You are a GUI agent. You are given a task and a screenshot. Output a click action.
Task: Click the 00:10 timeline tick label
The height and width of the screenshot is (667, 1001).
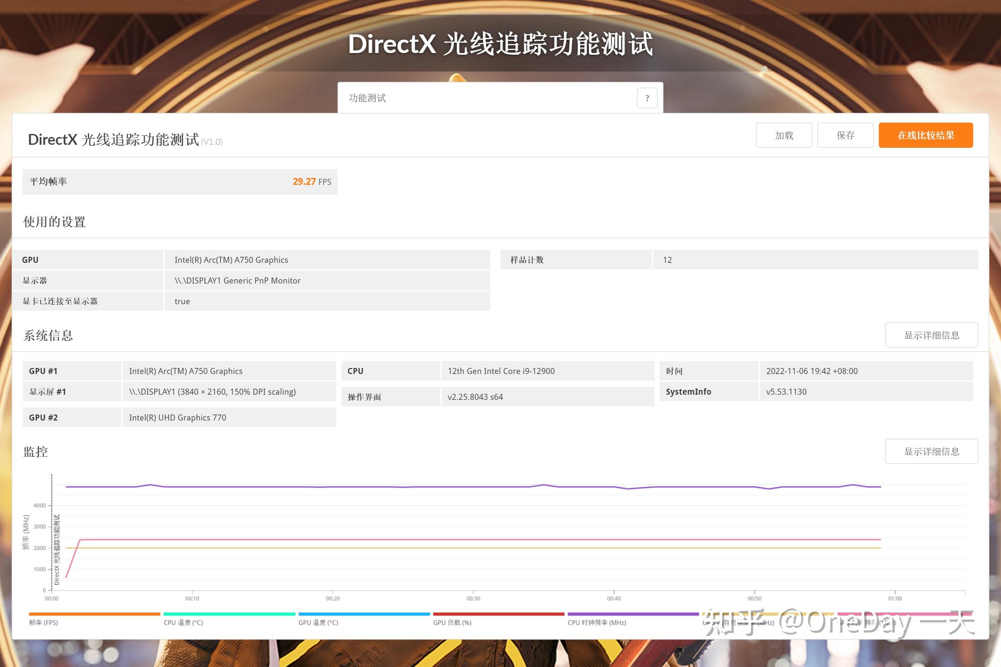(x=192, y=598)
